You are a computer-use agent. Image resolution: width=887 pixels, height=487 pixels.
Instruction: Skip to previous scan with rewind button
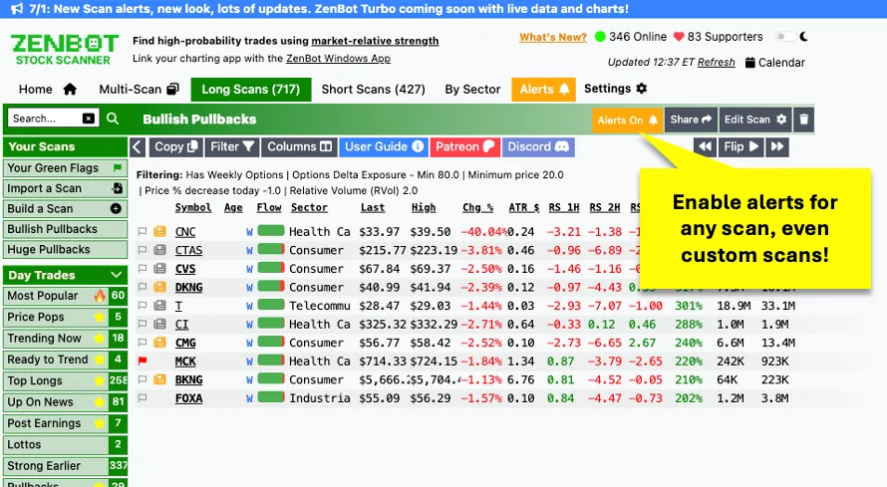[x=705, y=146]
